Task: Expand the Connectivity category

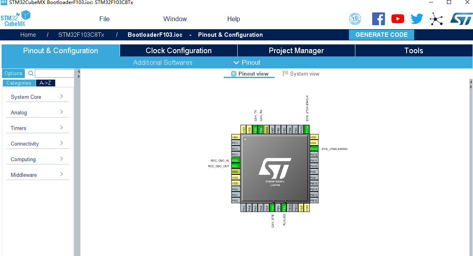Action: (x=37, y=143)
